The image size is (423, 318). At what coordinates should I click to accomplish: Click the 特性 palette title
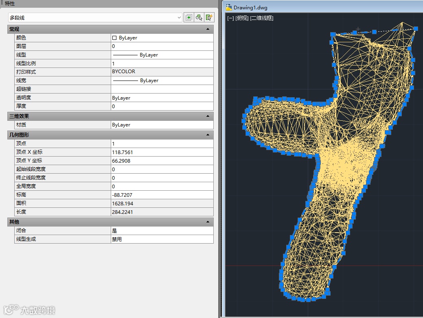click(x=10, y=4)
